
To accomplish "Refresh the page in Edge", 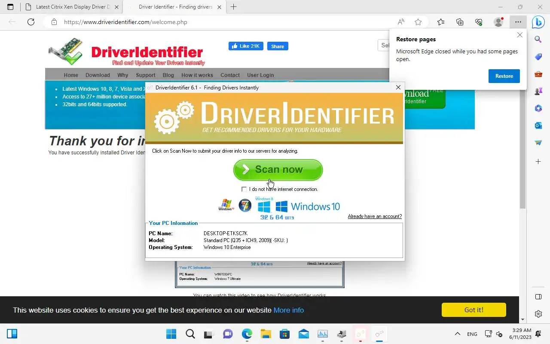I will tap(31, 22).
